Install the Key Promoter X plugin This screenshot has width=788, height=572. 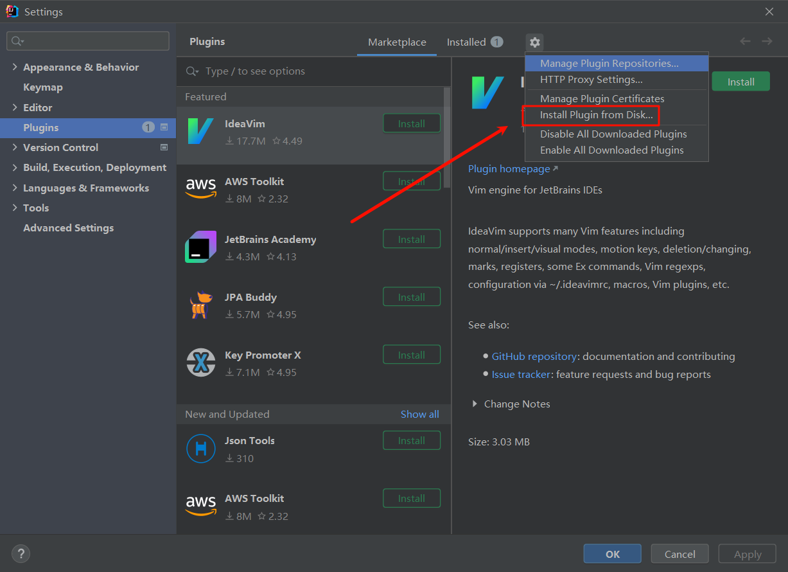point(412,355)
